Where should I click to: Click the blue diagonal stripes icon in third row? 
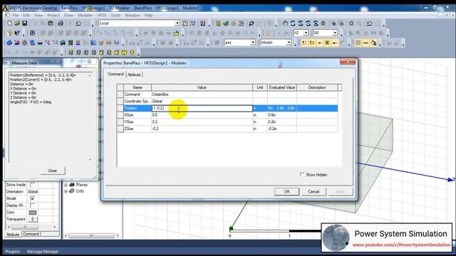(x=93, y=43)
